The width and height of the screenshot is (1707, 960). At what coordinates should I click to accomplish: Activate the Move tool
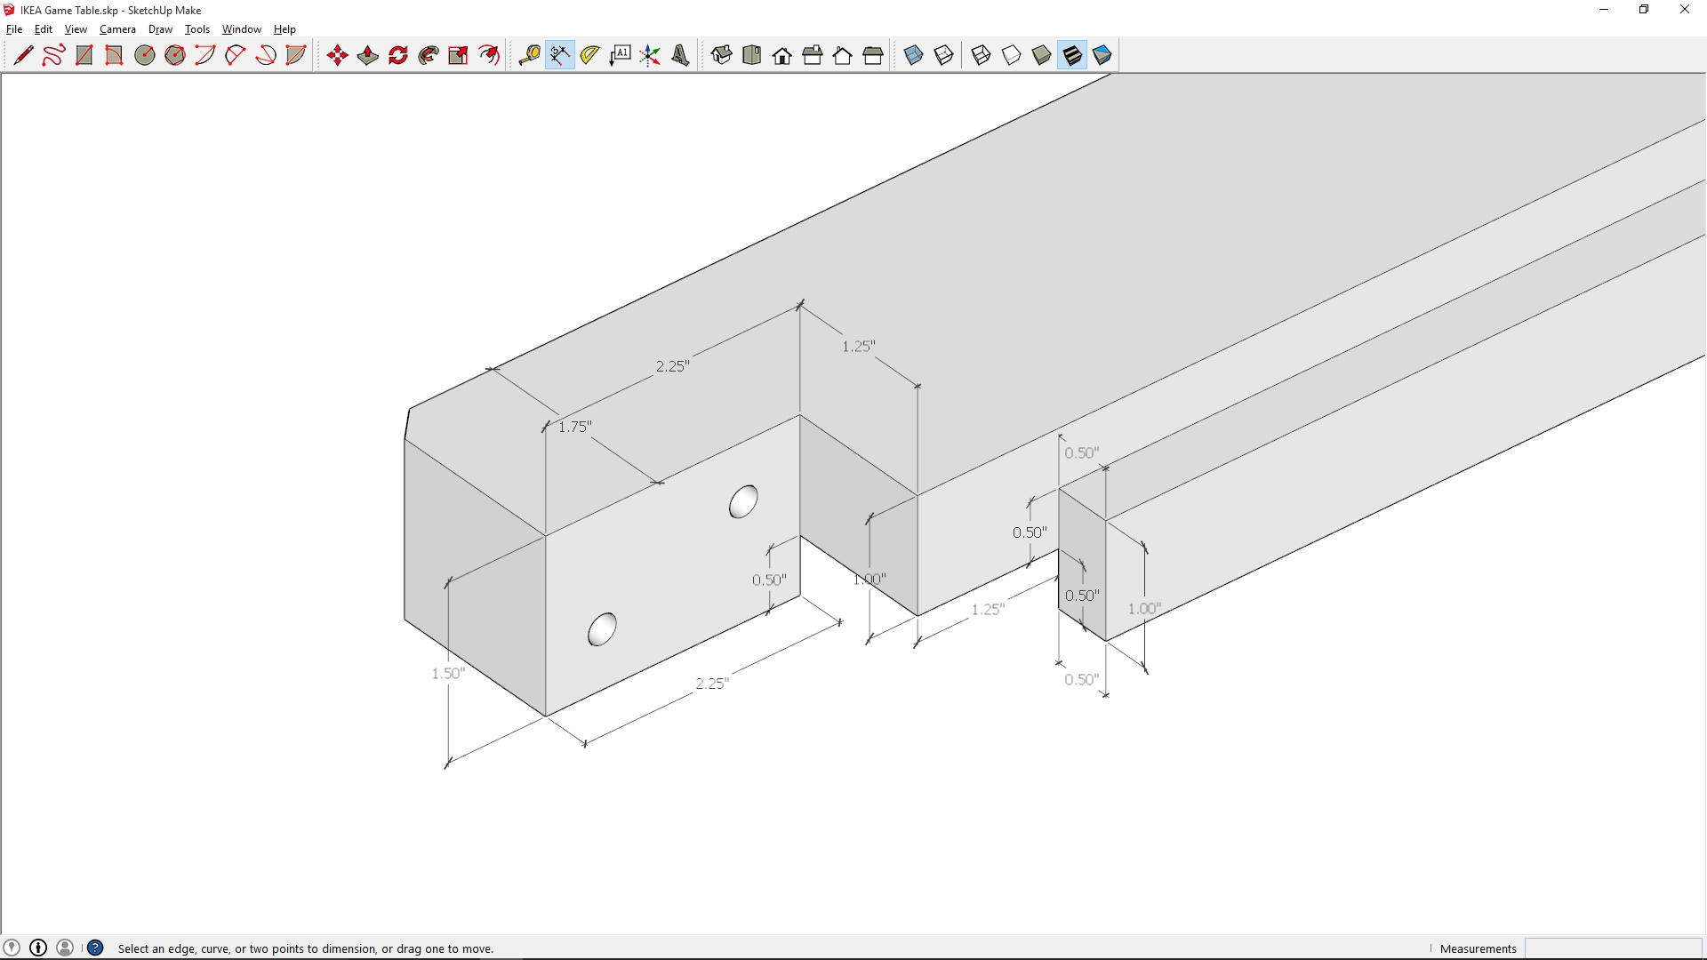(337, 55)
